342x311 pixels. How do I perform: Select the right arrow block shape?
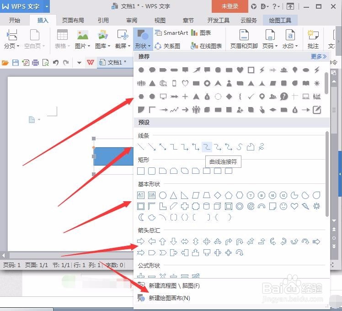click(141, 241)
